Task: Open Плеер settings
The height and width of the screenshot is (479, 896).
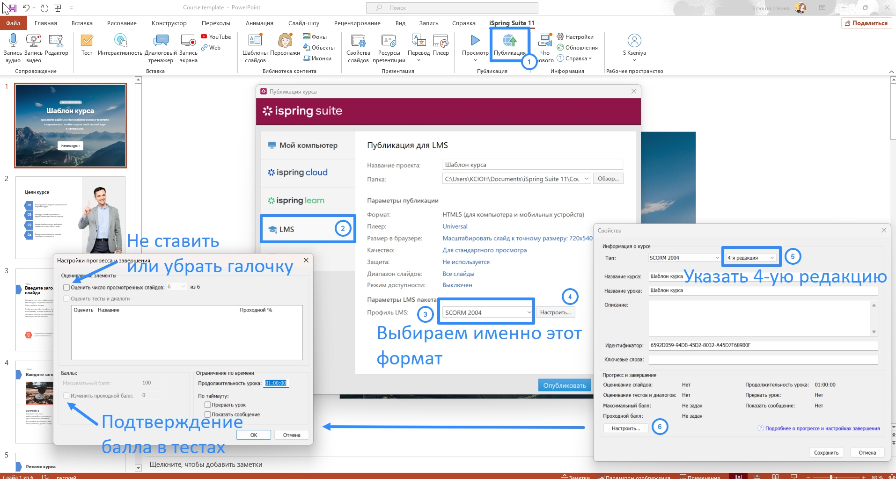Action: click(441, 45)
